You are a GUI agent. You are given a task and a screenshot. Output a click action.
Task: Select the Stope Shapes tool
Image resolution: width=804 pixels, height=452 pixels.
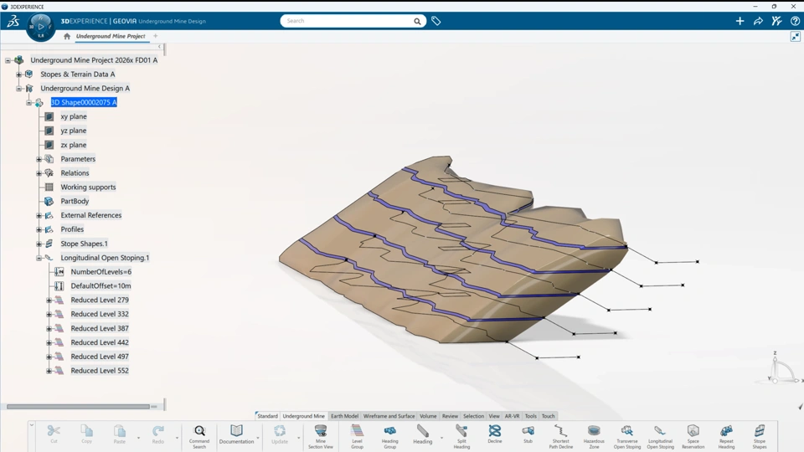(760, 437)
